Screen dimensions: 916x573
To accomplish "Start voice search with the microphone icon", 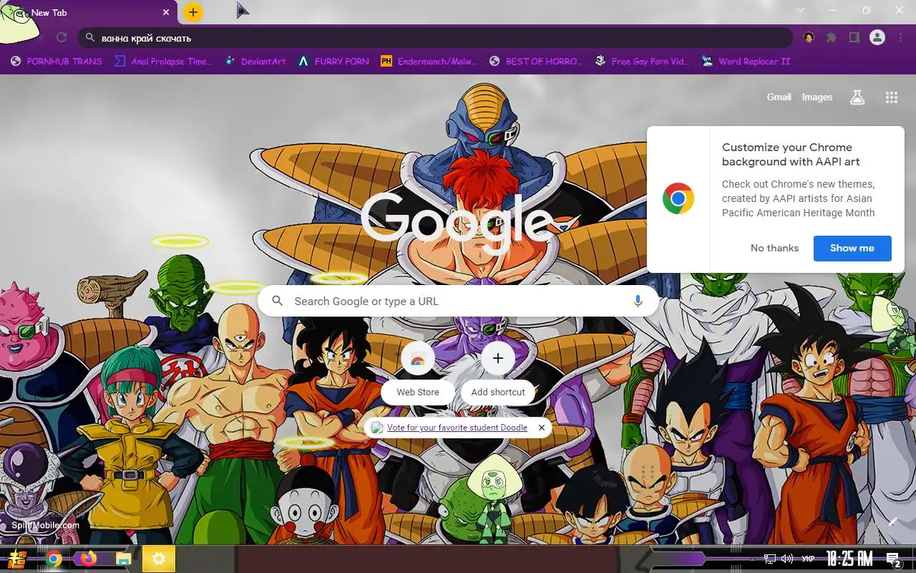I will 638,301.
